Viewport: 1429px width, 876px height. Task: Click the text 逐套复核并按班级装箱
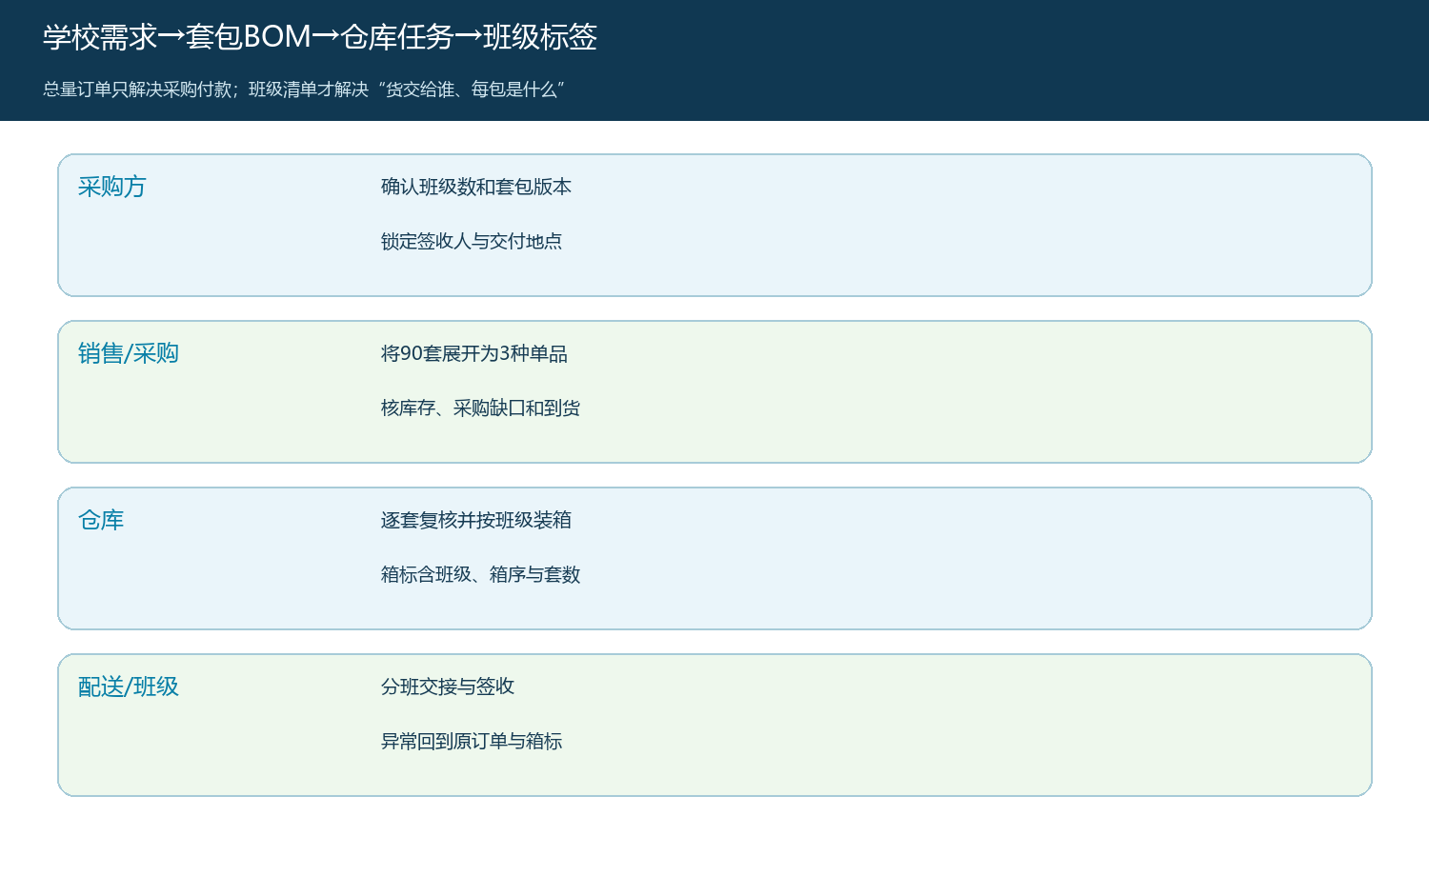(x=476, y=520)
